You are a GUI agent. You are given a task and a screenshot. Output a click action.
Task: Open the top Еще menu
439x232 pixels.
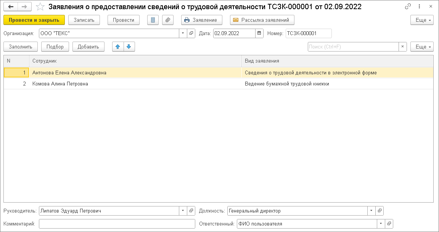point(422,20)
